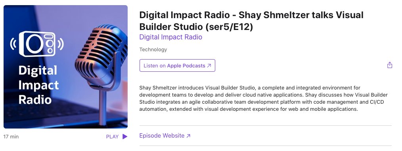Viewport: 402px width, 151px height.
Task: Open the Episode Website link
Action: coord(165,136)
